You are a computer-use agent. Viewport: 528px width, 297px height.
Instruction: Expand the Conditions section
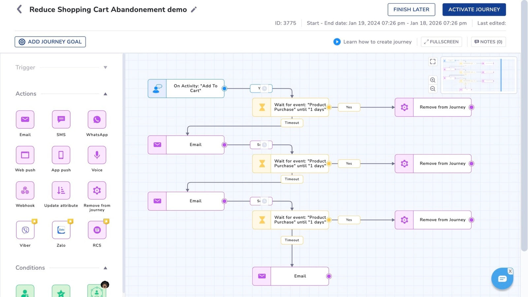tap(105, 268)
